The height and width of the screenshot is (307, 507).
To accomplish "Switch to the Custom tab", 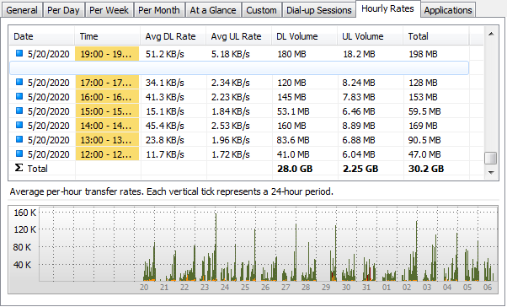I will pos(261,10).
